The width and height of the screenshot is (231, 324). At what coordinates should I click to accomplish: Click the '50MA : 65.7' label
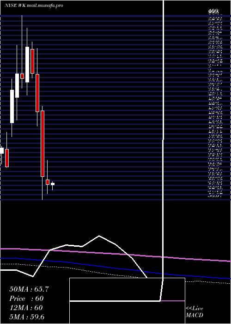pos(29,289)
